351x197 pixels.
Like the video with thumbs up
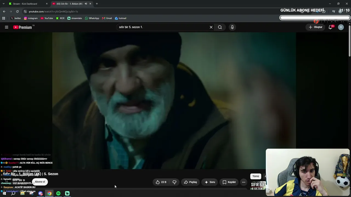[x=161, y=182]
